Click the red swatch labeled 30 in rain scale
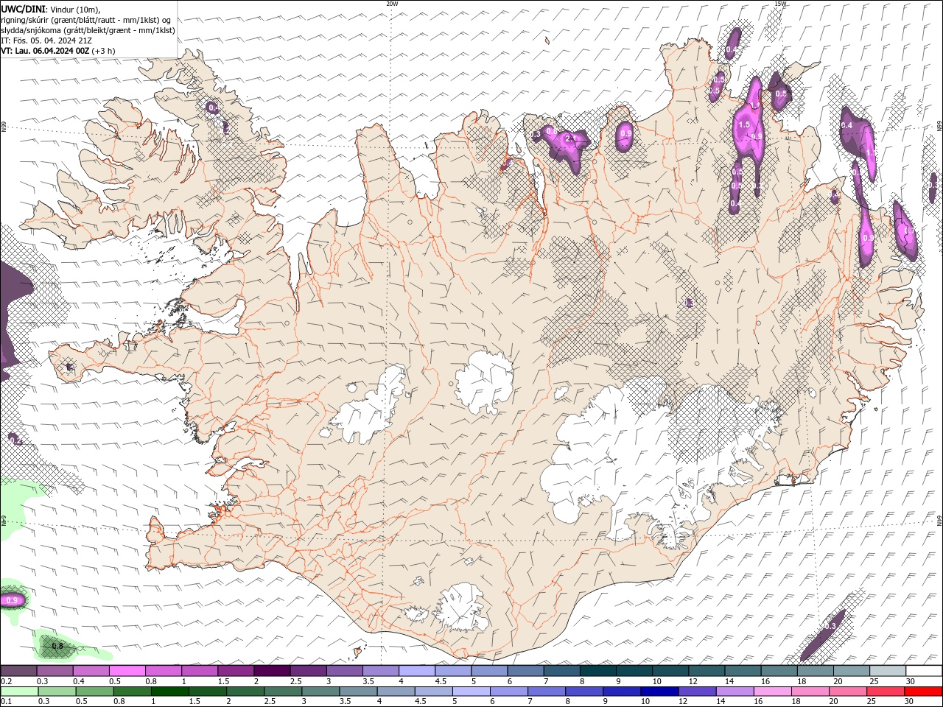 (924, 692)
